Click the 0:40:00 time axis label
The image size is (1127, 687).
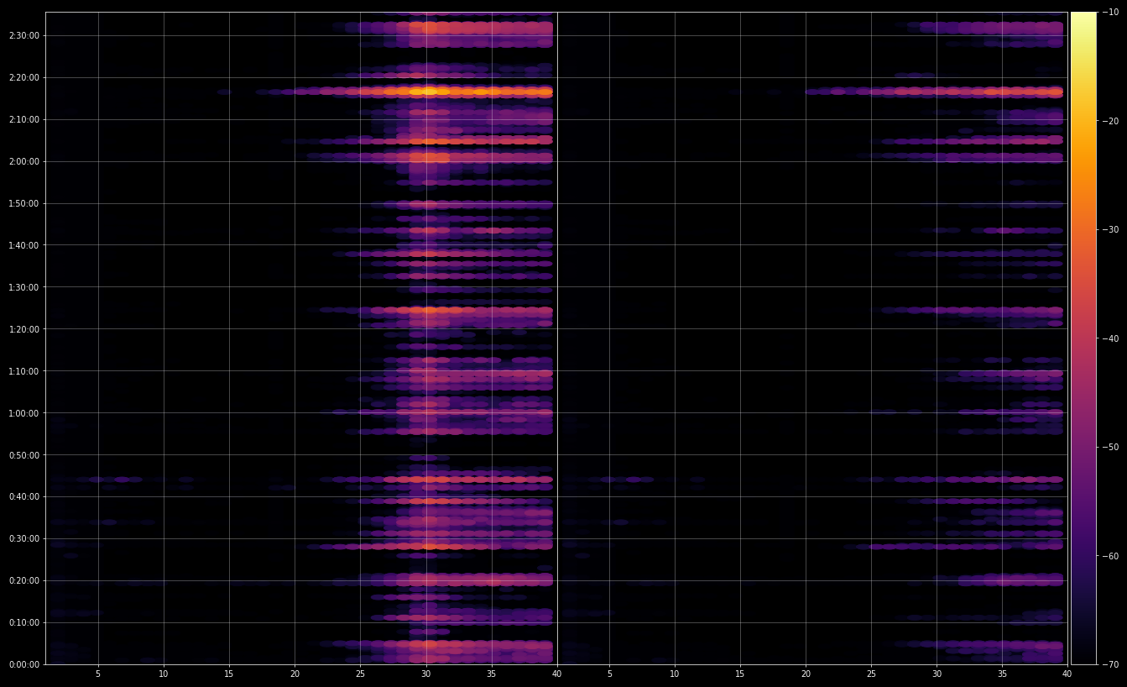(x=23, y=496)
